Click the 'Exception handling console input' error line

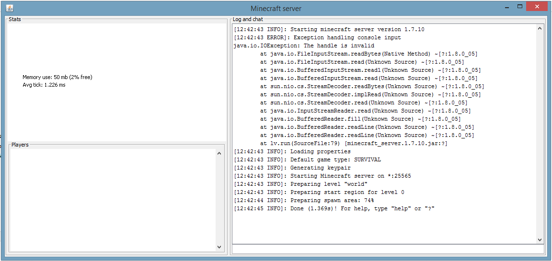click(x=317, y=38)
